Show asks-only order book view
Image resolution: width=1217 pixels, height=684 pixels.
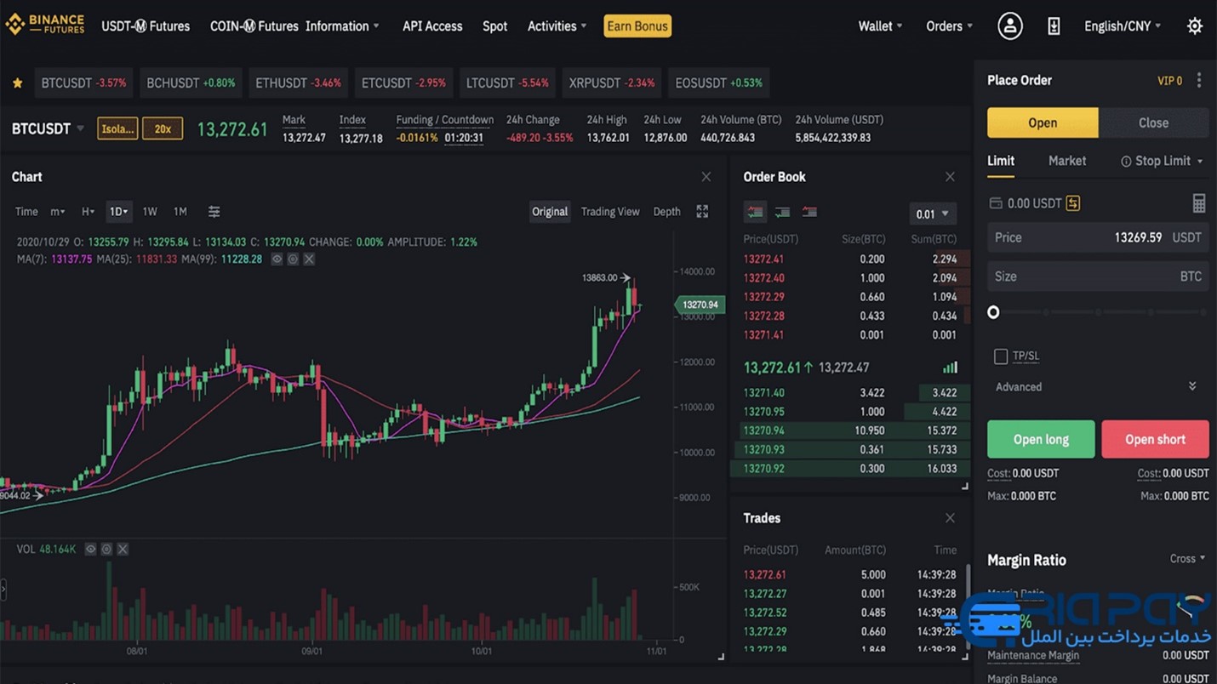[809, 212]
